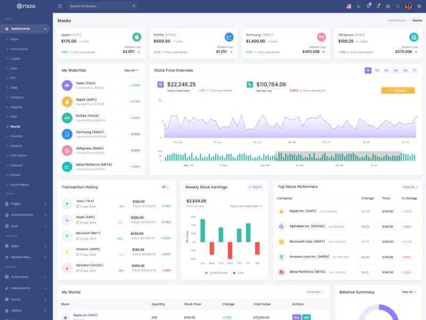
Task: Open the All dropdown in Transaction History
Action: pos(165,187)
